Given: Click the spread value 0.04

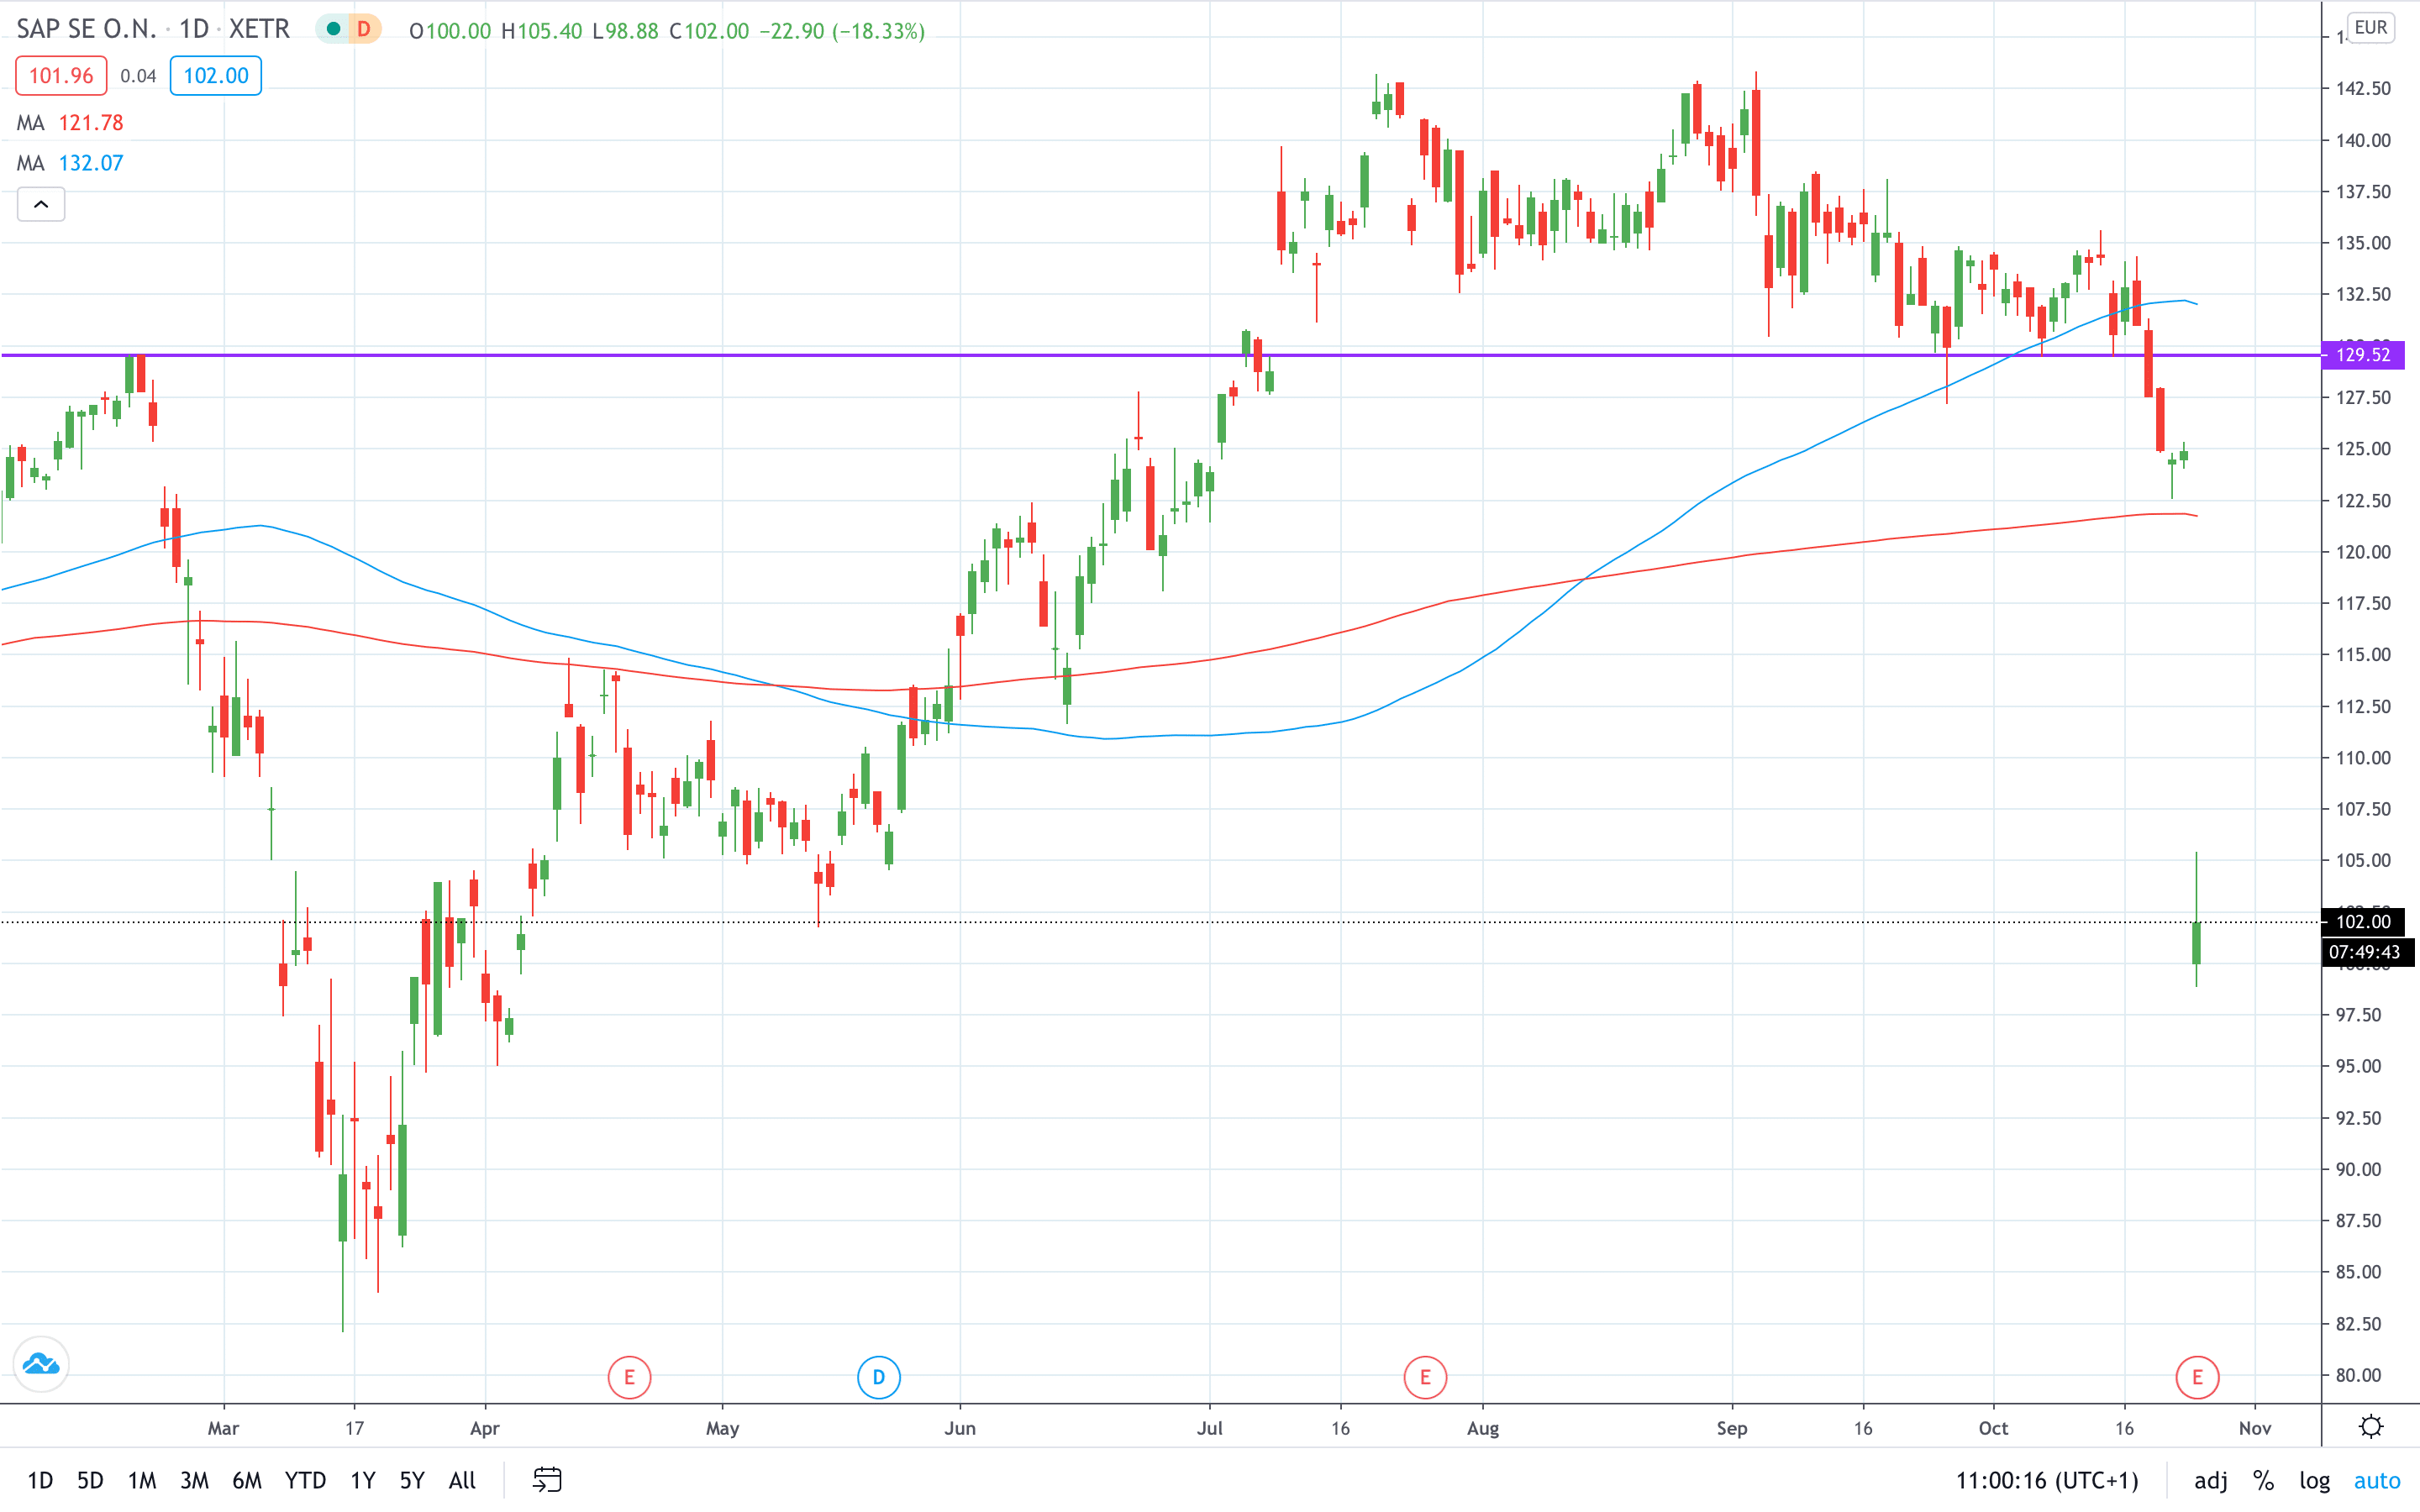Looking at the screenshot, I should [138, 76].
